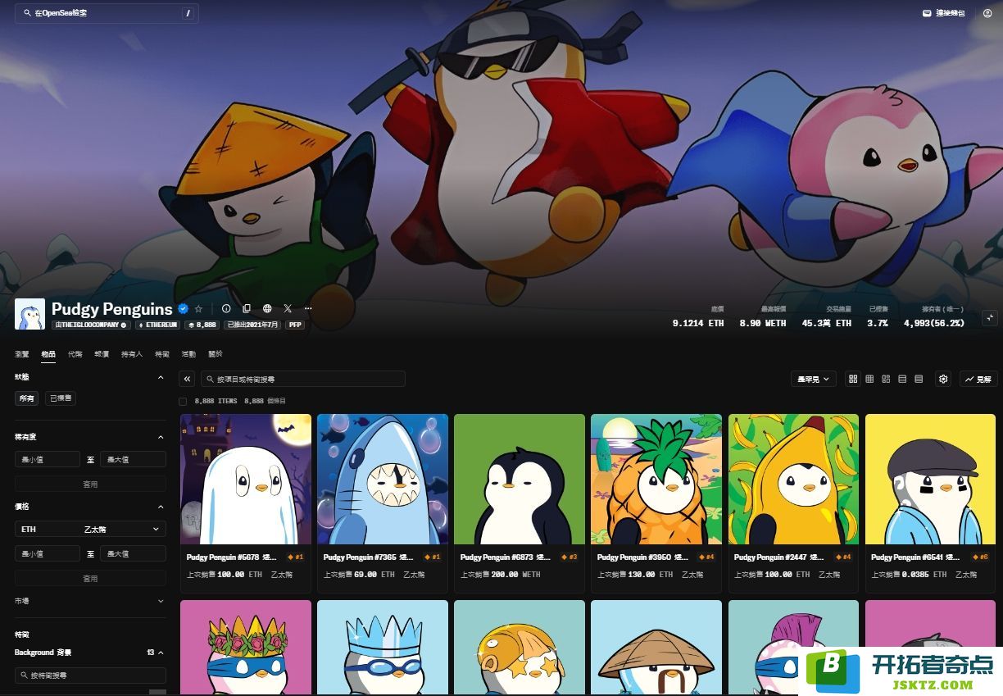Collapse the 狀態 status section
This screenshot has width=1003, height=696.
(161, 377)
